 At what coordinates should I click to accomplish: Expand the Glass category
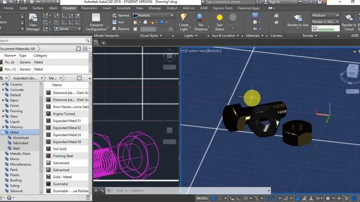tap(3, 116)
